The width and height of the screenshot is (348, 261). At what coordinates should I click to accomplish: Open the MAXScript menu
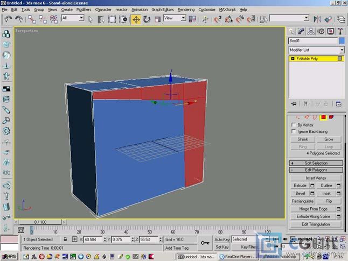(x=227, y=10)
